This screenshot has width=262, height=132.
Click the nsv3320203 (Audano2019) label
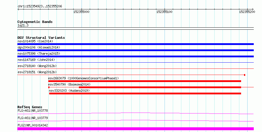pyautogui.click(x=69, y=91)
